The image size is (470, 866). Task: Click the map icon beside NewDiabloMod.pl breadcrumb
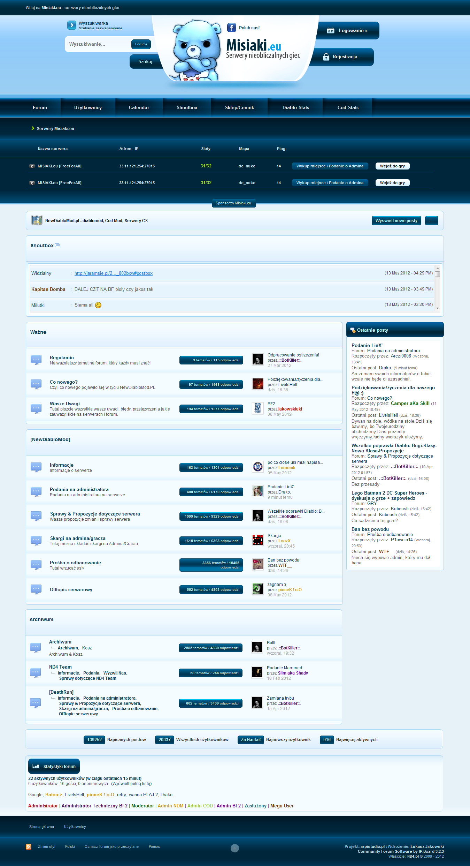37,220
